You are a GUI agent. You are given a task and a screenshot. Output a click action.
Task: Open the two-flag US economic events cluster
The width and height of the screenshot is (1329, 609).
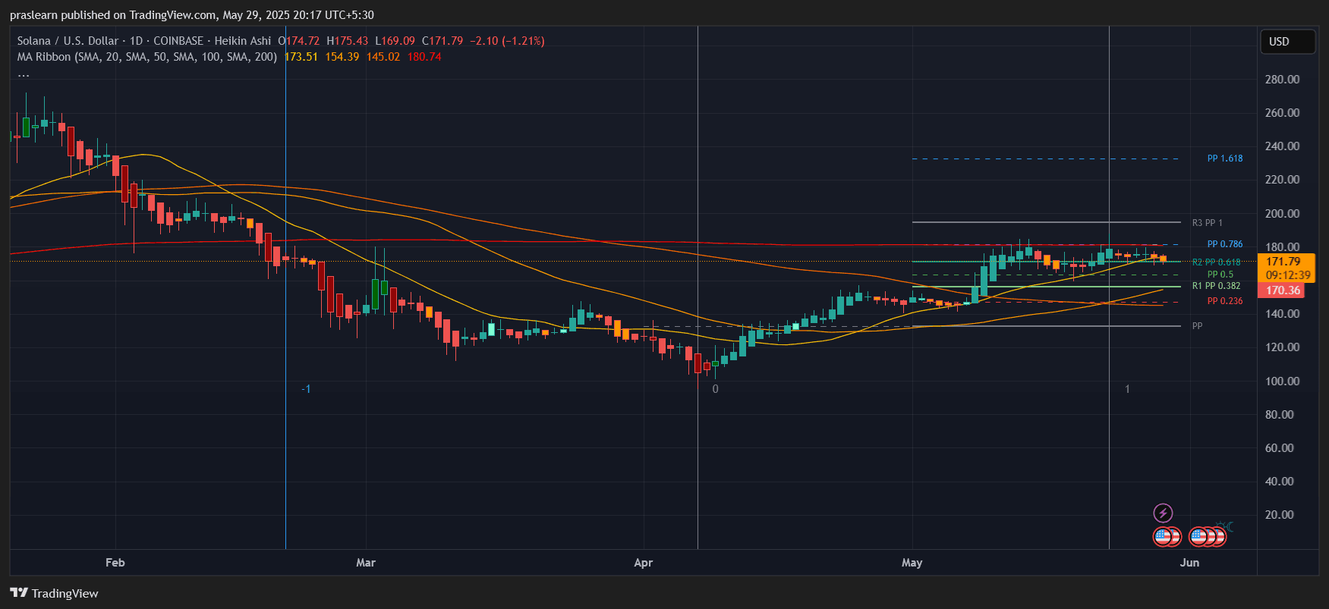[x=1167, y=537]
